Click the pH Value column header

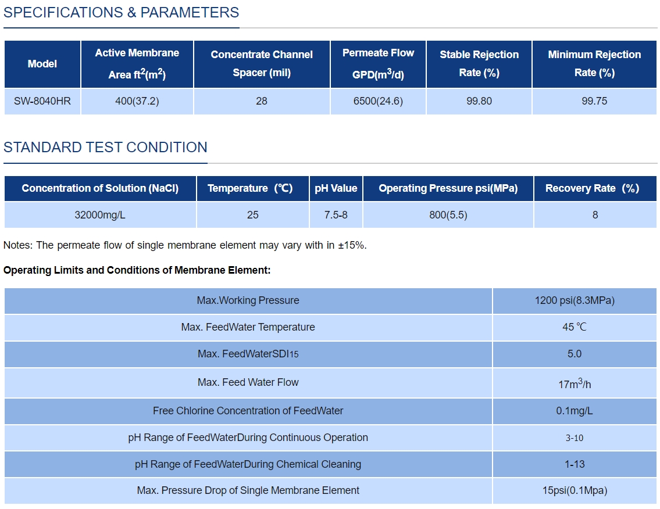(336, 188)
